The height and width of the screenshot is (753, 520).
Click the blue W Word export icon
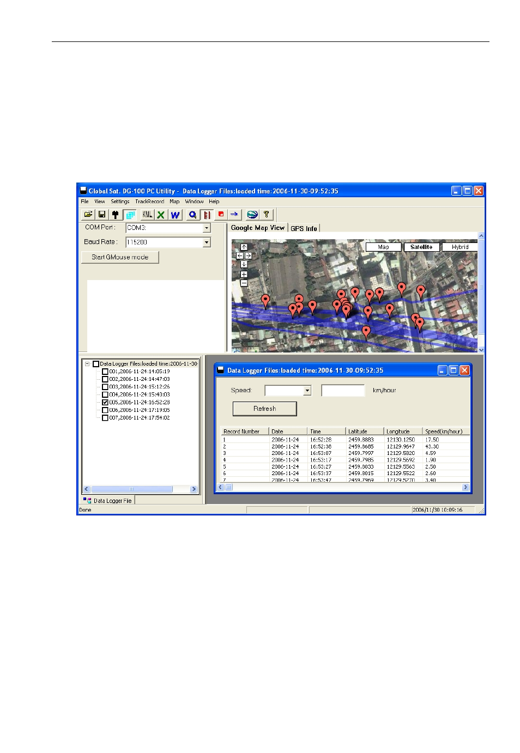click(175, 215)
